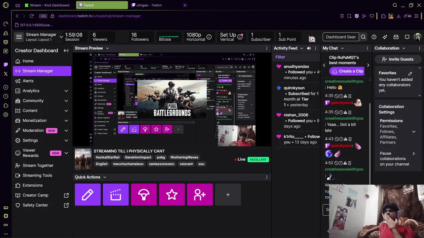Switch to Stream - Kick Dashboard tab
Screen dimensions: 424x238
click(47, 5)
